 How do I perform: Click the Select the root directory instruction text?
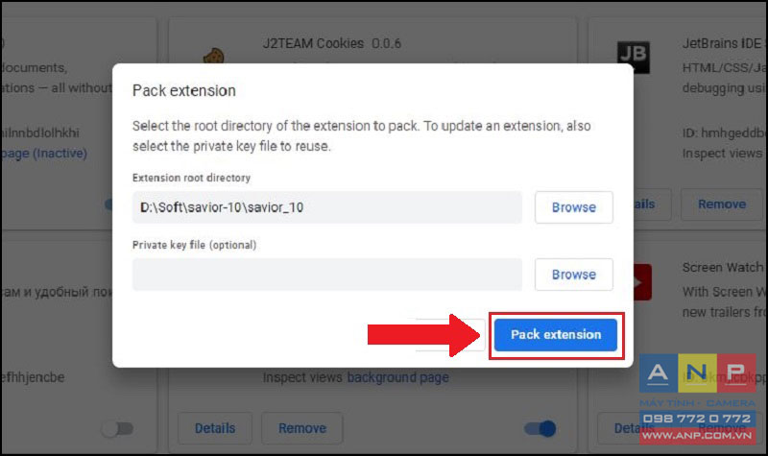point(362,135)
